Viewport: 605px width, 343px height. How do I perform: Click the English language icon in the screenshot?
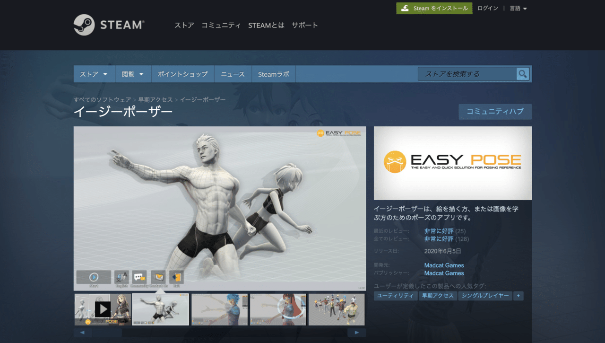121,277
